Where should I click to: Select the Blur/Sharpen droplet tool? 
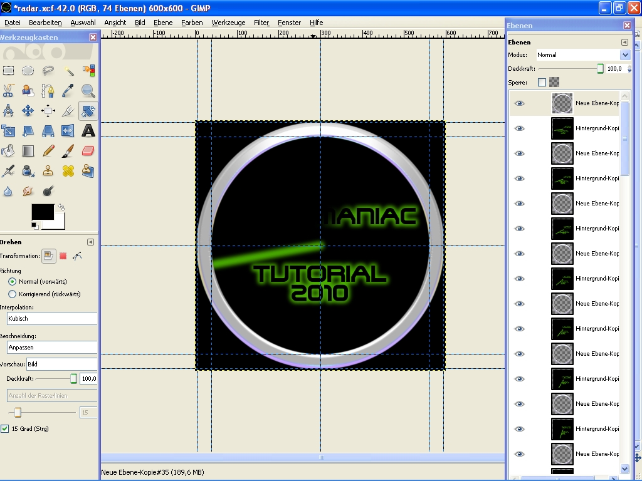pyautogui.click(x=8, y=191)
